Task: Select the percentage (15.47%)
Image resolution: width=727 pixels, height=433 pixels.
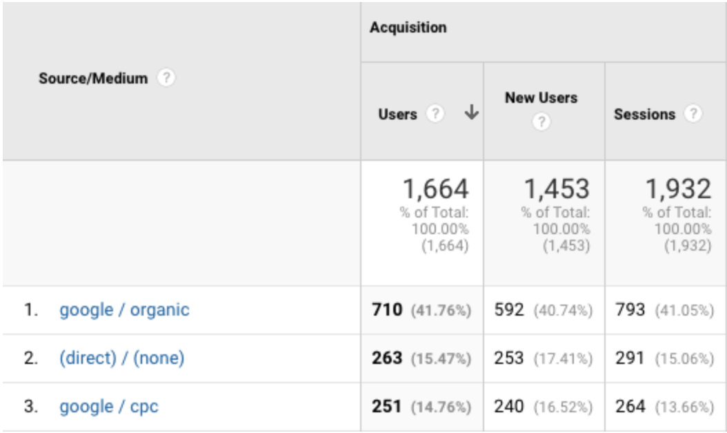Action: click(x=441, y=358)
